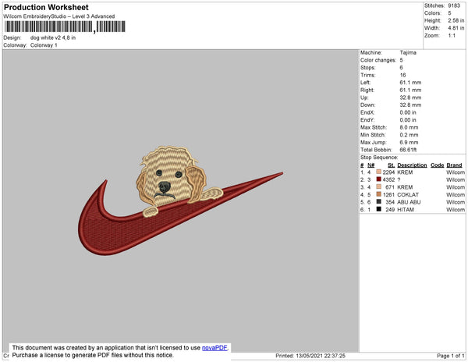
Task: Click the 'Description' column header
Action: tap(412, 165)
